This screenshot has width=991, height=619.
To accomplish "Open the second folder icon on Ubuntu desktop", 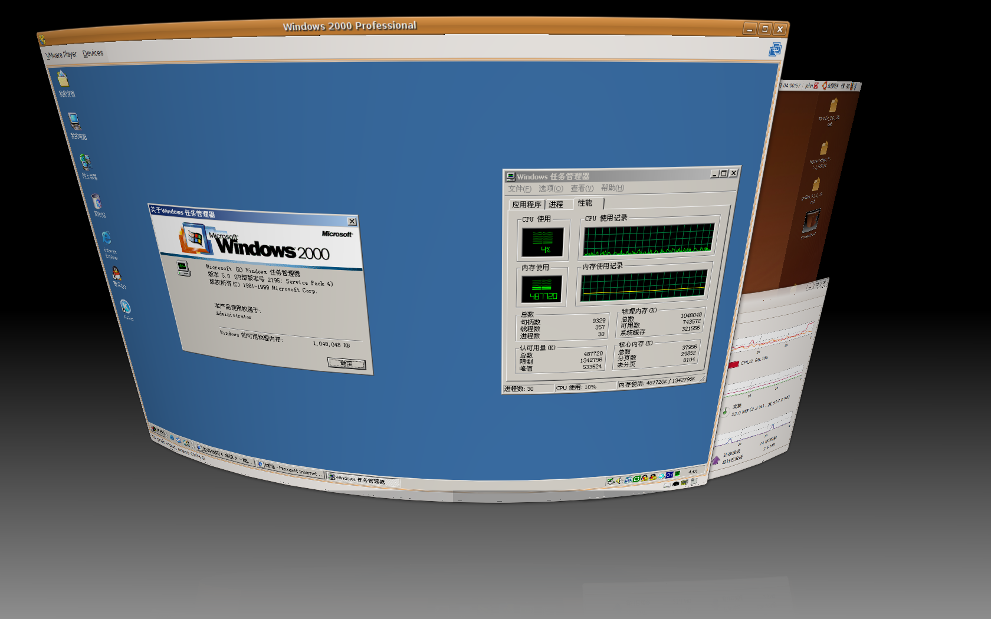I will tap(824, 147).
